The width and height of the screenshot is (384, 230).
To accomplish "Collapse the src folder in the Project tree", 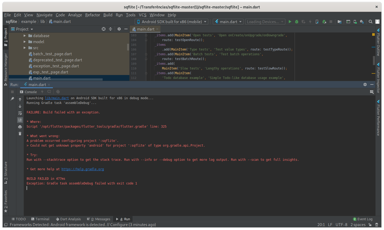I will tap(24, 48).
